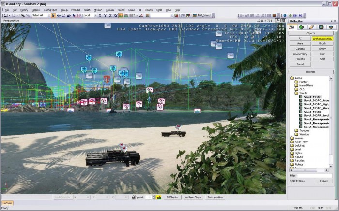Toggle Follow Terrain constraint icon

pos(121,15)
